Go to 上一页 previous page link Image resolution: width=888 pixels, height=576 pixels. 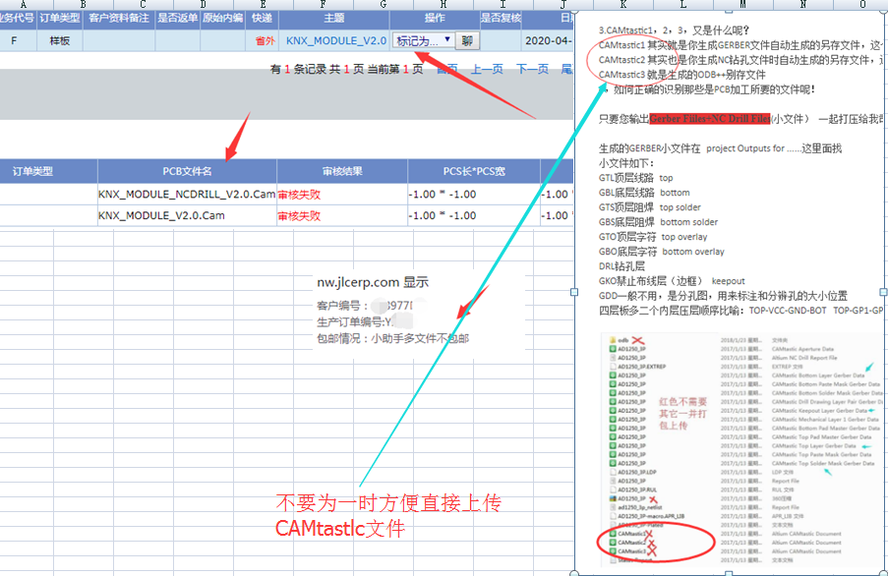tap(487, 69)
